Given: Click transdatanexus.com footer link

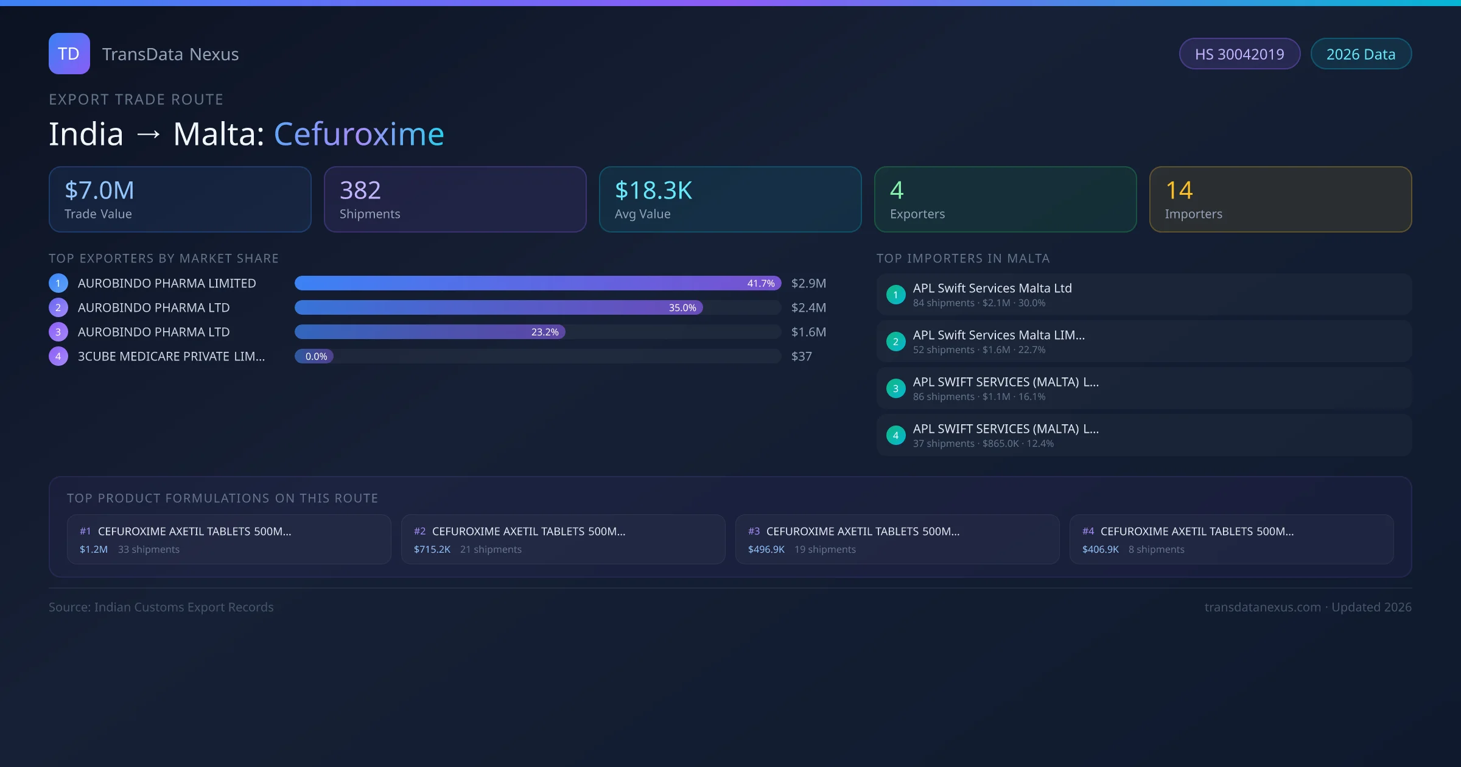Looking at the screenshot, I should 1263,607.
